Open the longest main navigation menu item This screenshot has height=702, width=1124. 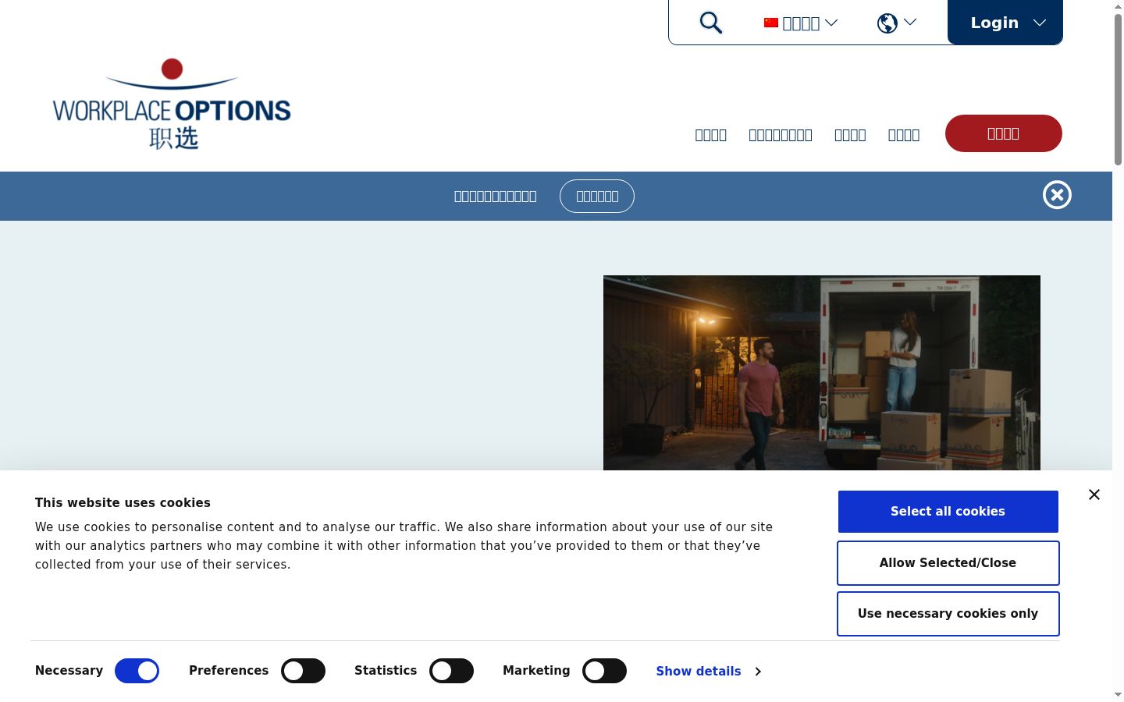(781, 135)
